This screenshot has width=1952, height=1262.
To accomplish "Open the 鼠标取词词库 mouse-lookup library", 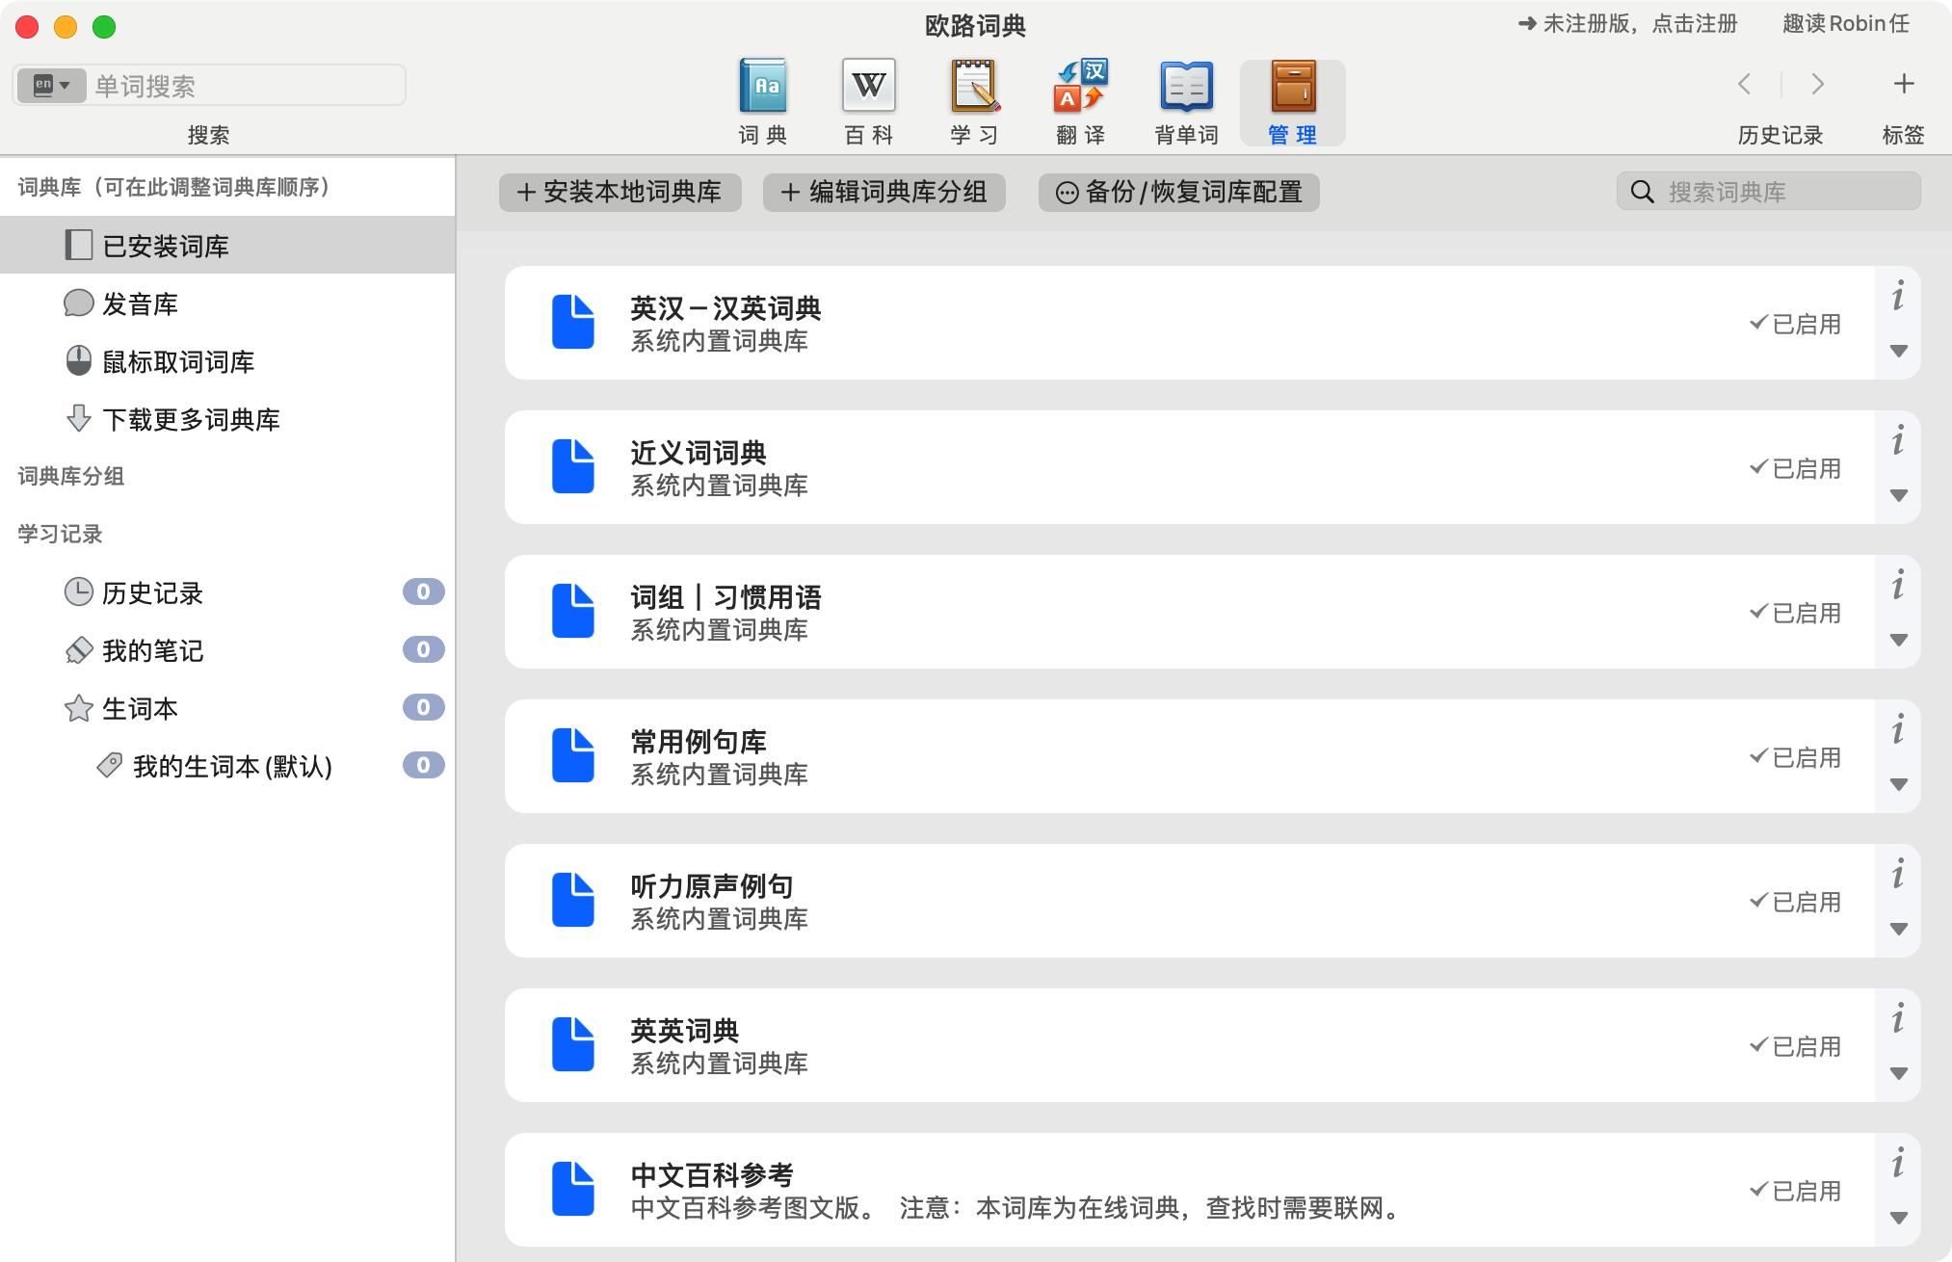I will pos(179,362).
